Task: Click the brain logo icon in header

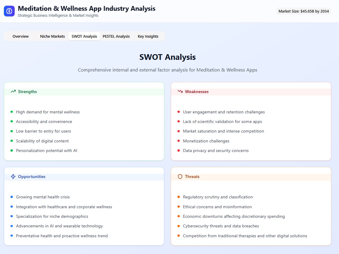Action: click(x=9, y=11)
